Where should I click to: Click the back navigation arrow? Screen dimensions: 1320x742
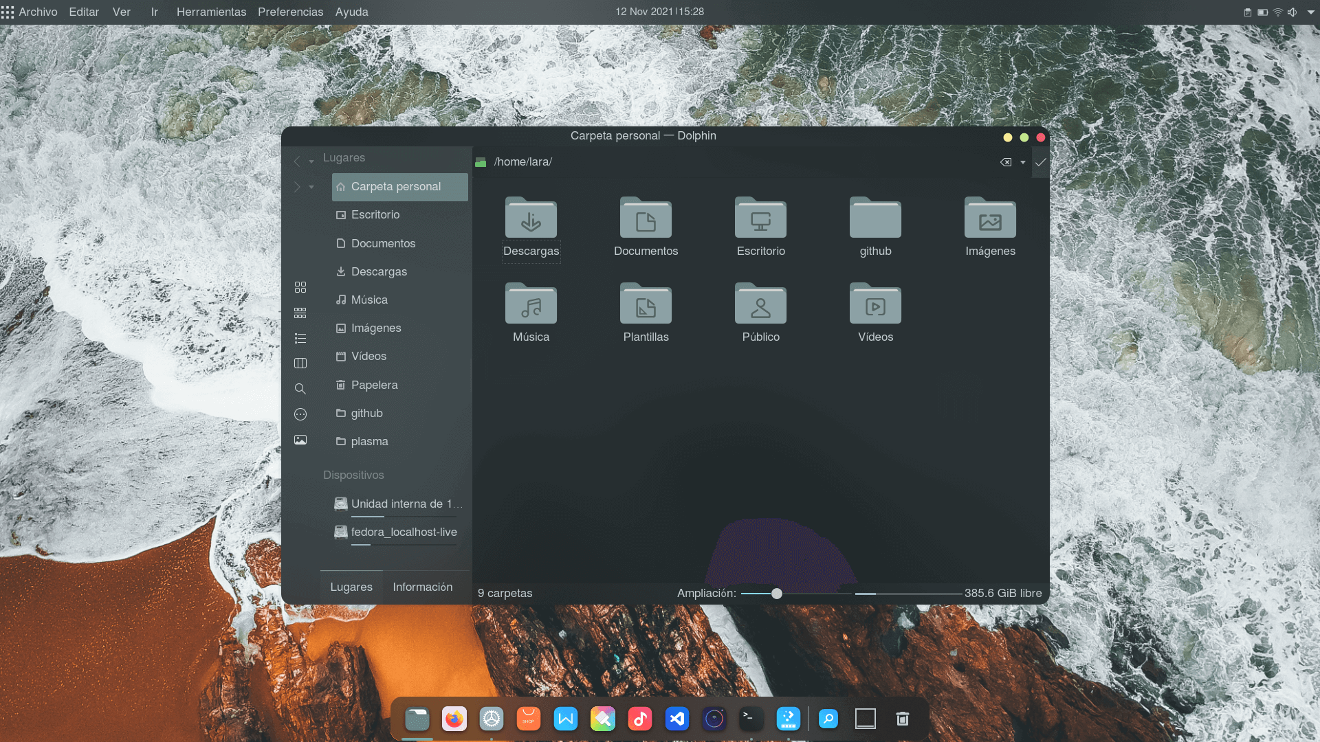(x=297, y=161)
